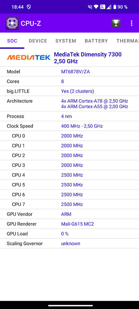Tap the home gesture navigation bar
Image resolution: width=139 pixels, height=309 pixels.
click(x=69, y=306)
